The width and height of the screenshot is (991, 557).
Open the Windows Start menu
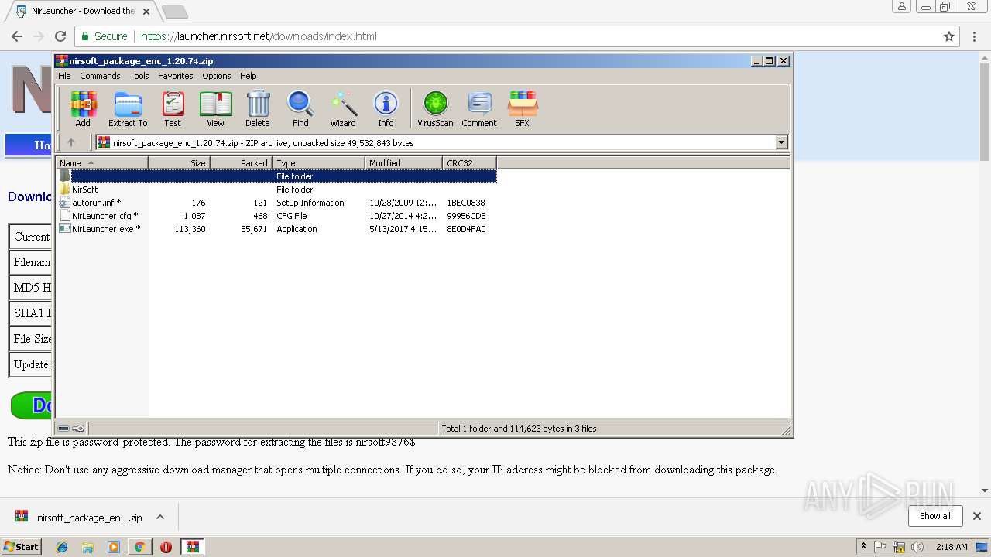point(21,546)
